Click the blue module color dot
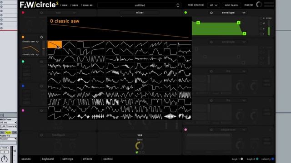The image size is (291, 163). pyautogui.click(x=23, y=86)
